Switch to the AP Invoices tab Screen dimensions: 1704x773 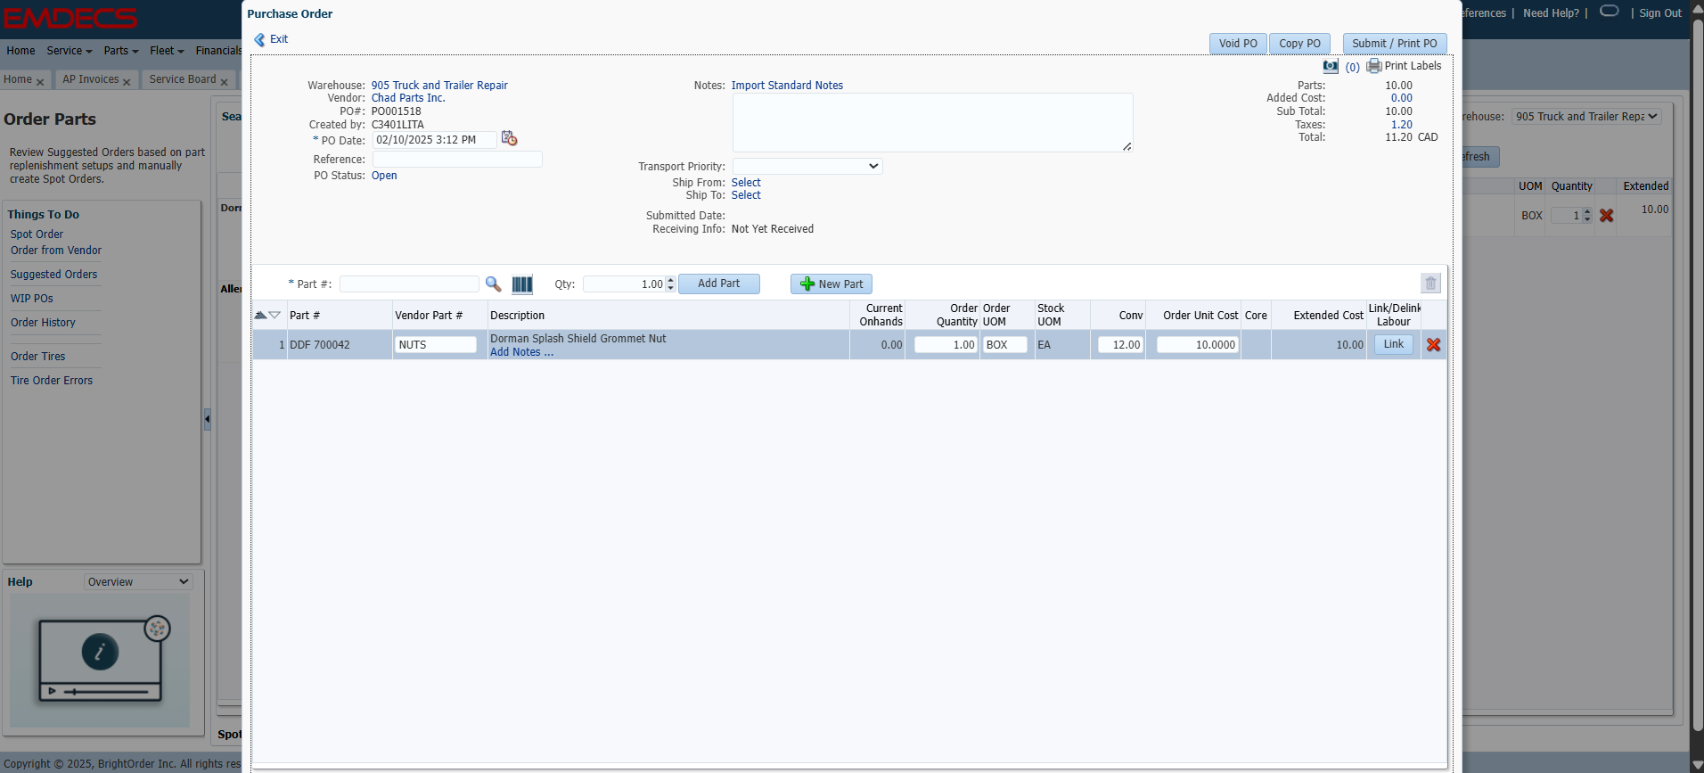(91, 79)
